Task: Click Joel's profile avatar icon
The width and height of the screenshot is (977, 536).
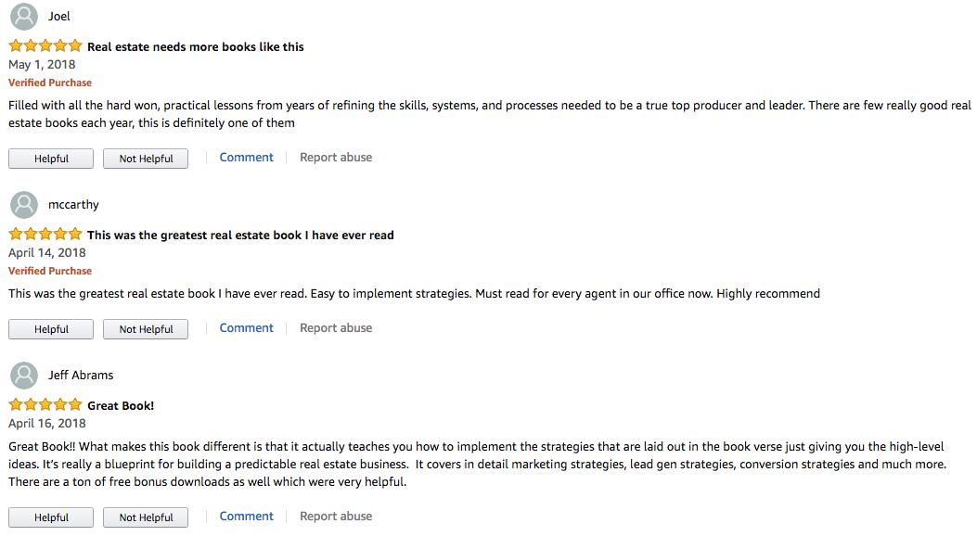Action: (x=24, y=17)
